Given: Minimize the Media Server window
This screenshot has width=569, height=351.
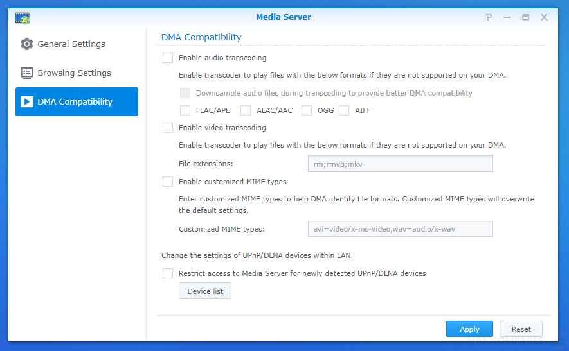Looking at the screenshot, I should tap(507, 17).
